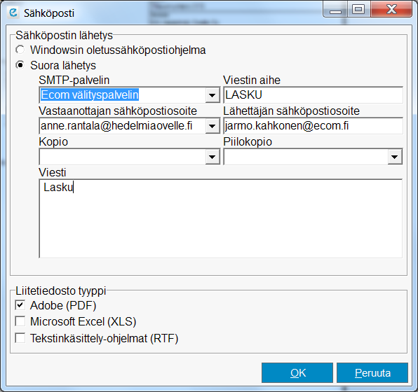Cancel with the Peruuta button

click(x=372, y=372)
